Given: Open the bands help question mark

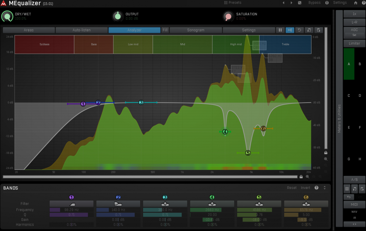Looking at the screenshot, I should click(317, 188).
